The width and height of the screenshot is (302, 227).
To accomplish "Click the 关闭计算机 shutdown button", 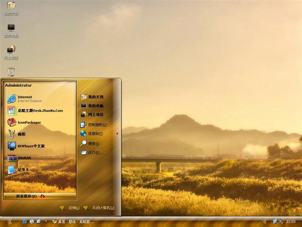I will 99,208.
